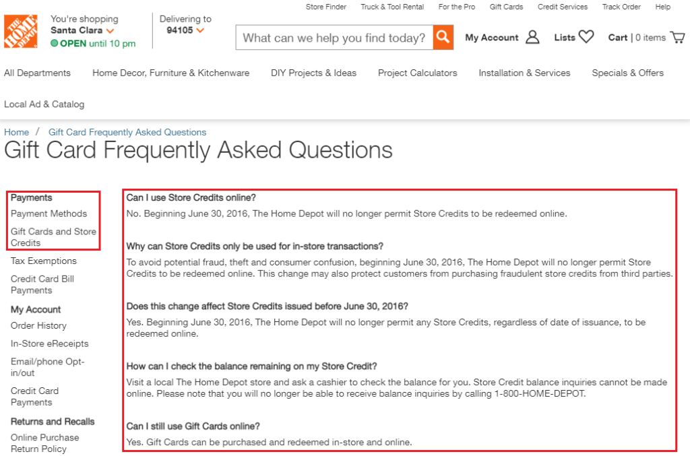Open the Specials & Offers menu item

(x=627, y=73)
